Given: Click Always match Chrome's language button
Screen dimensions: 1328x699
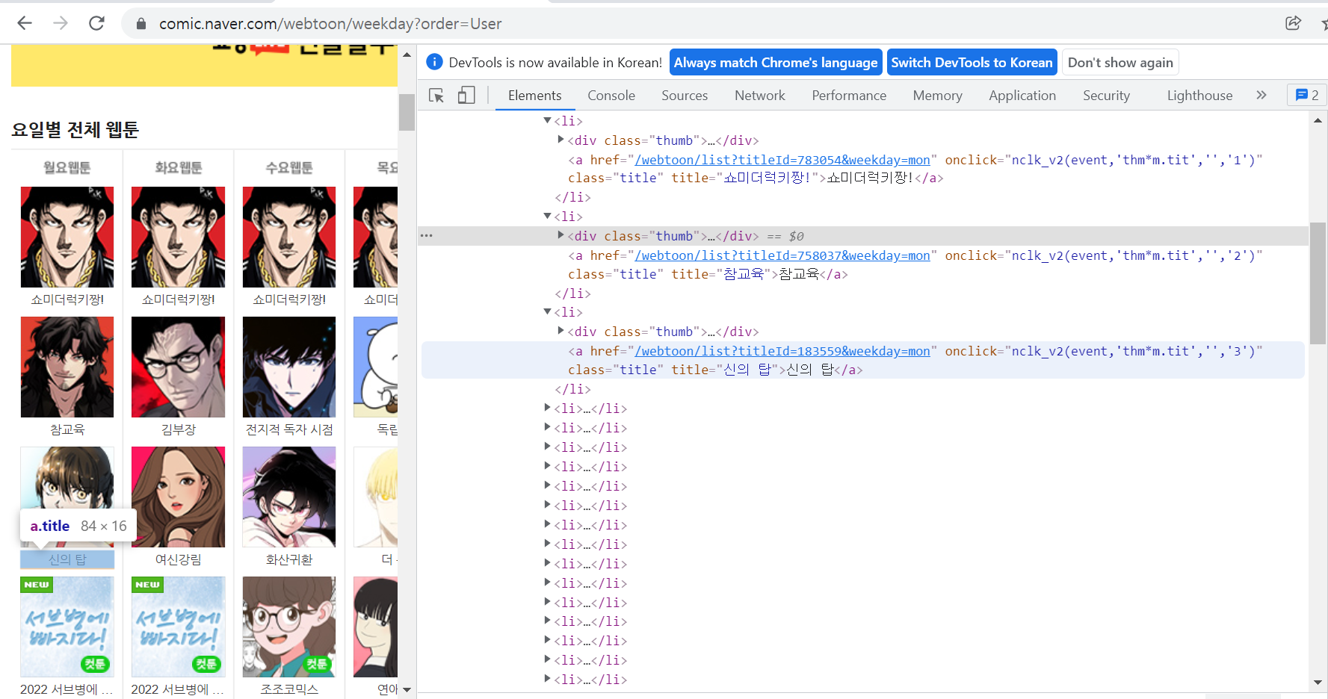Looking at the screenshot, I should 776,63.
